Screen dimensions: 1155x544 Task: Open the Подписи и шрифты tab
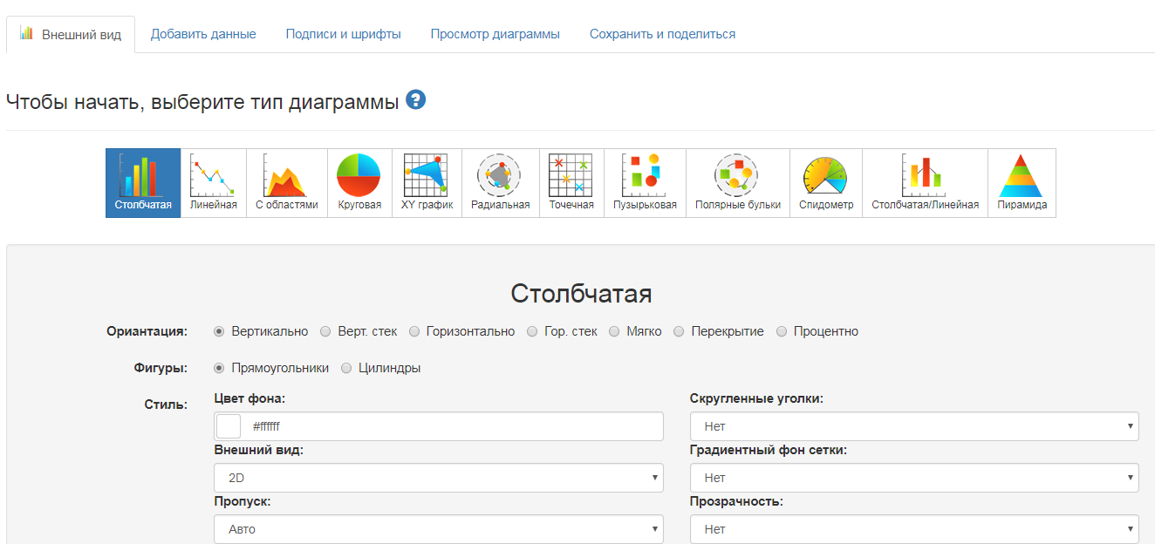point(343,32)
